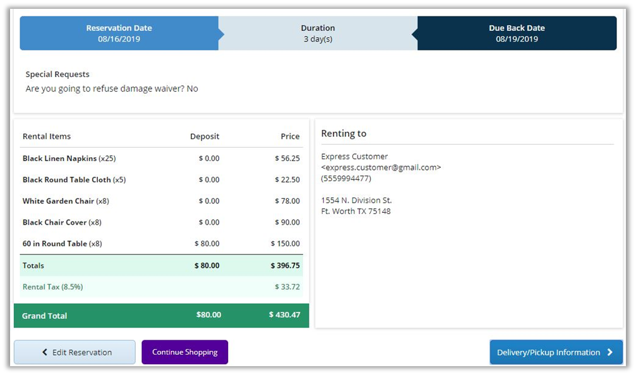Proceed to Delivery/Pickup Information
636x375 pixels.
point(556,352)
